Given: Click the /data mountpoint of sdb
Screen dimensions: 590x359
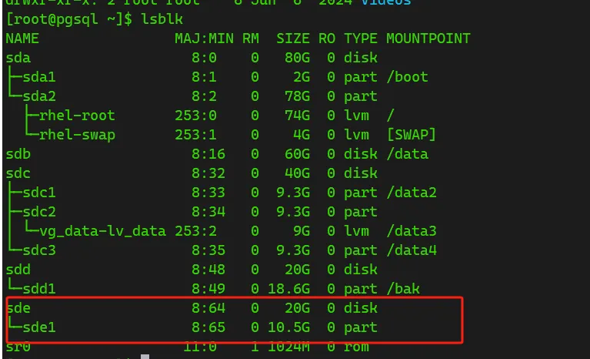Looking at the screenshot, I should (x=407, y=154).
